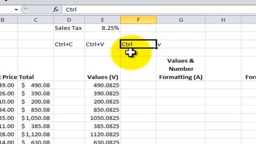The height and width of the screenshot is (144, 256).
Task: Click the active cell containing Ctrl
Action: (138, 44)
